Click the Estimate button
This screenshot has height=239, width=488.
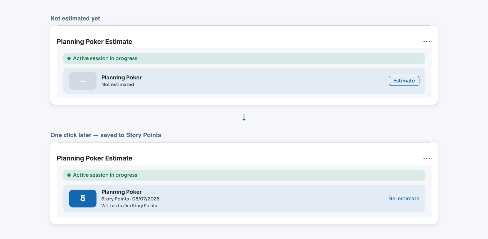404,81
